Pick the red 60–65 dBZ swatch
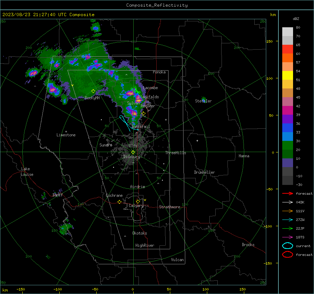The image size is (314, 294). point(287,49)
